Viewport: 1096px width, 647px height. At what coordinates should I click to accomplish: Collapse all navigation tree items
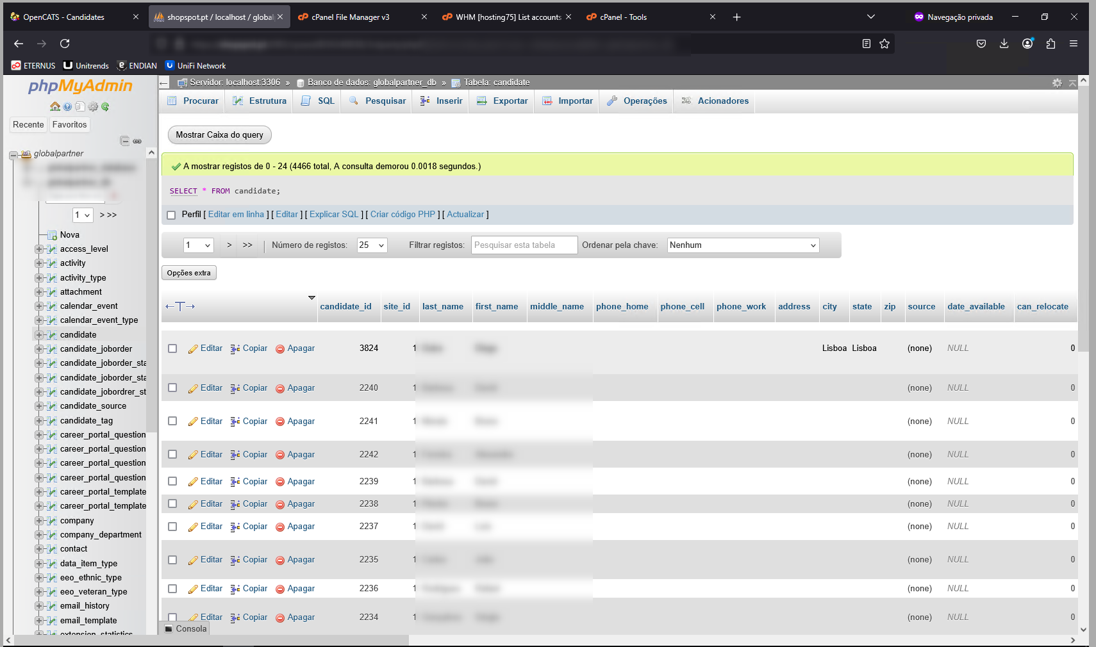click(x=125, y=141)
